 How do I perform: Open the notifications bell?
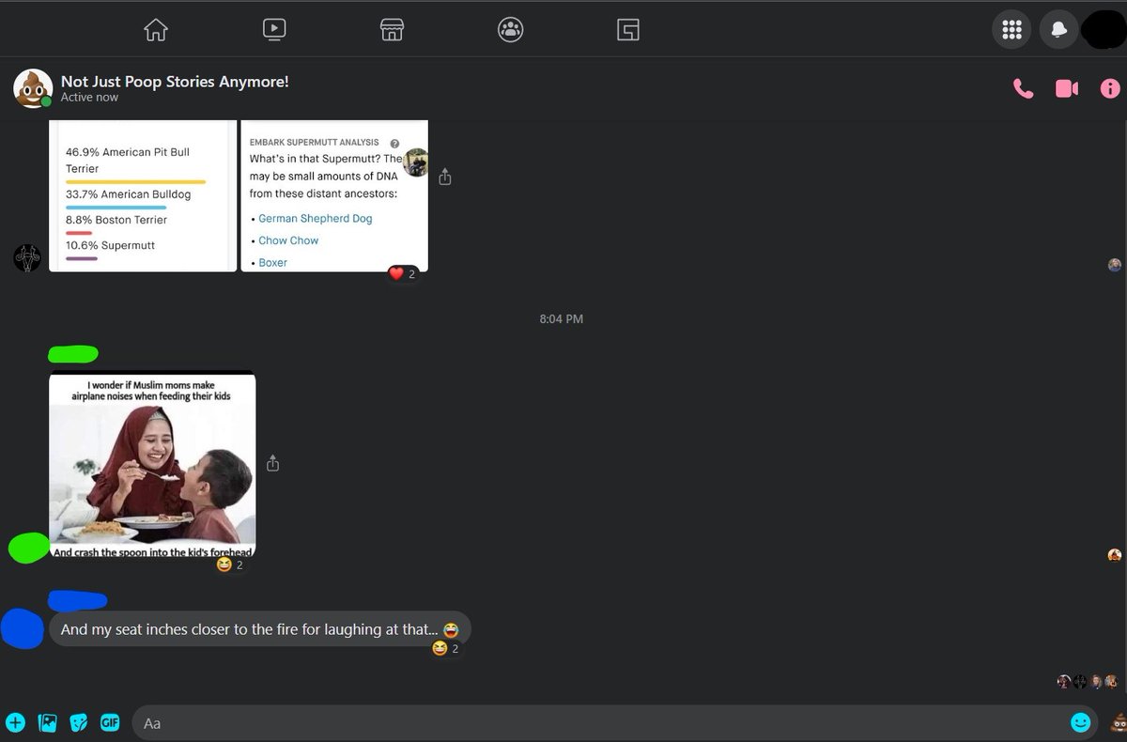click(1059, 30)
